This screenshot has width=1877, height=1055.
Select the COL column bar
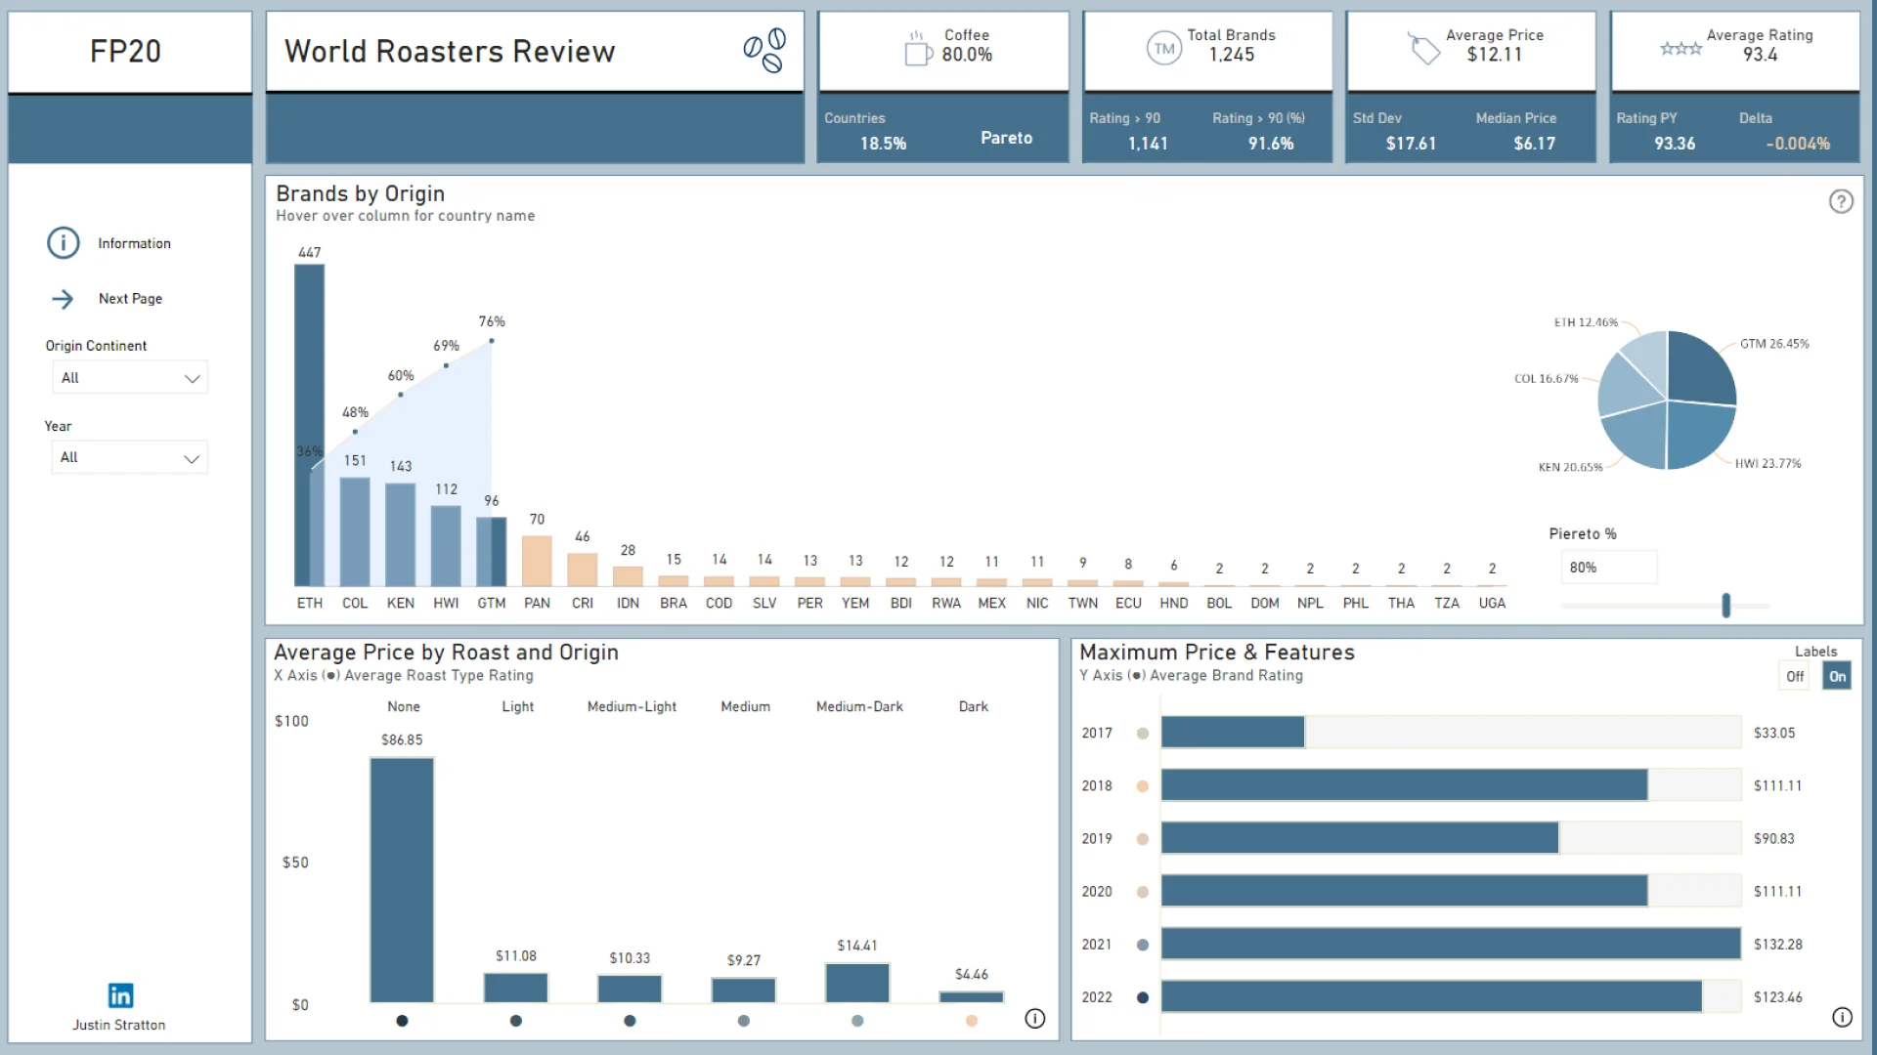(x=355, y=531)
